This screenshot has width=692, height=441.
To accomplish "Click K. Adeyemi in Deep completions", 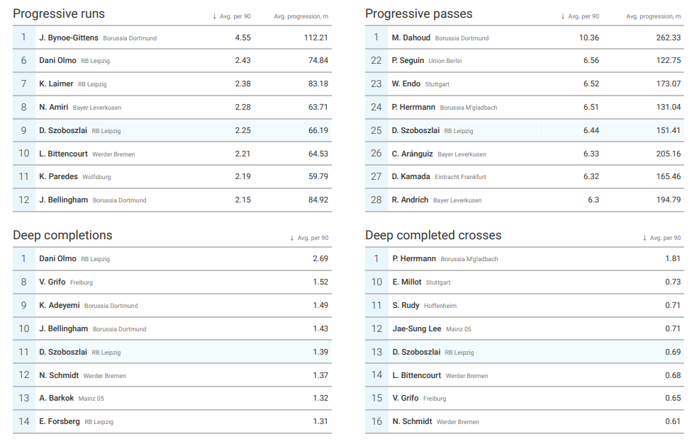I will (60, 305).
